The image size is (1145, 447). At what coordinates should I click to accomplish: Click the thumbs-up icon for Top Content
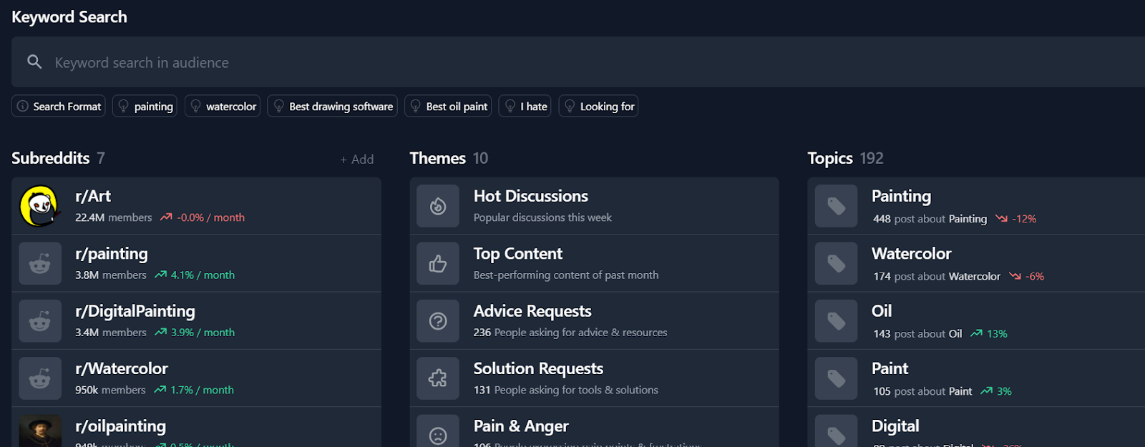438,263
